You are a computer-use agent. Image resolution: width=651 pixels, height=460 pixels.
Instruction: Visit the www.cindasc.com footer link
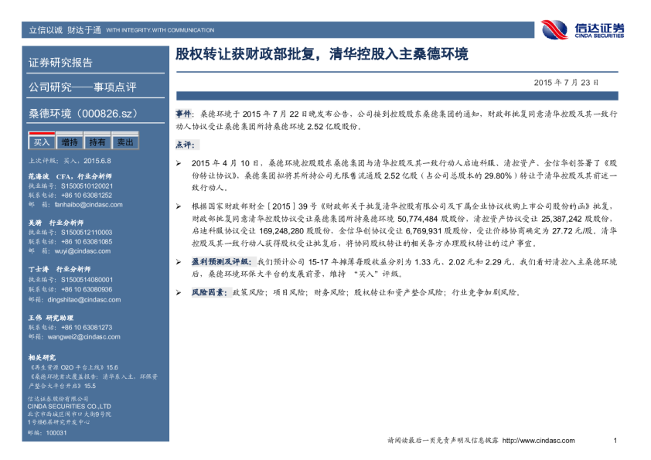[x=538, y=441]
